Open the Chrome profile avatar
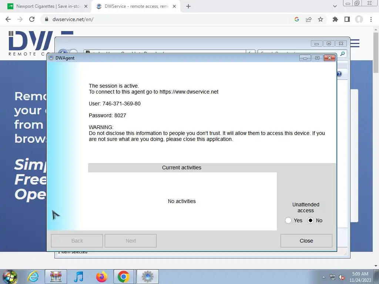This screenshot has width=379, height=284. tap(359, 19)
